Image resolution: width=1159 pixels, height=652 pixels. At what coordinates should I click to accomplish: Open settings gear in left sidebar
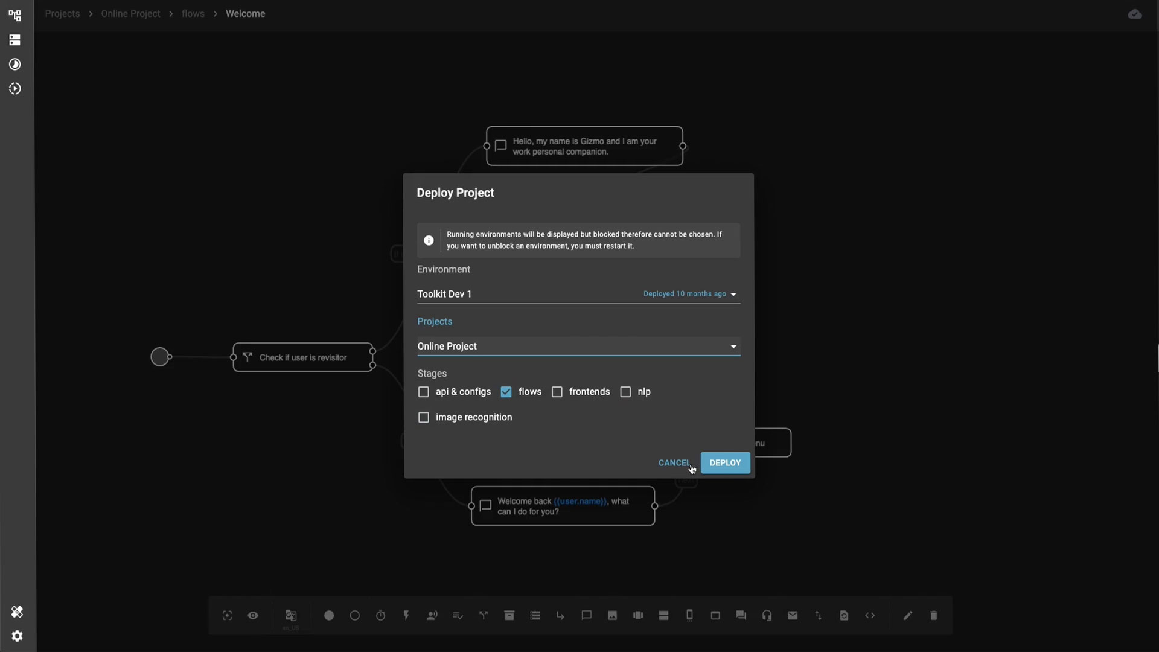(17, 636)
